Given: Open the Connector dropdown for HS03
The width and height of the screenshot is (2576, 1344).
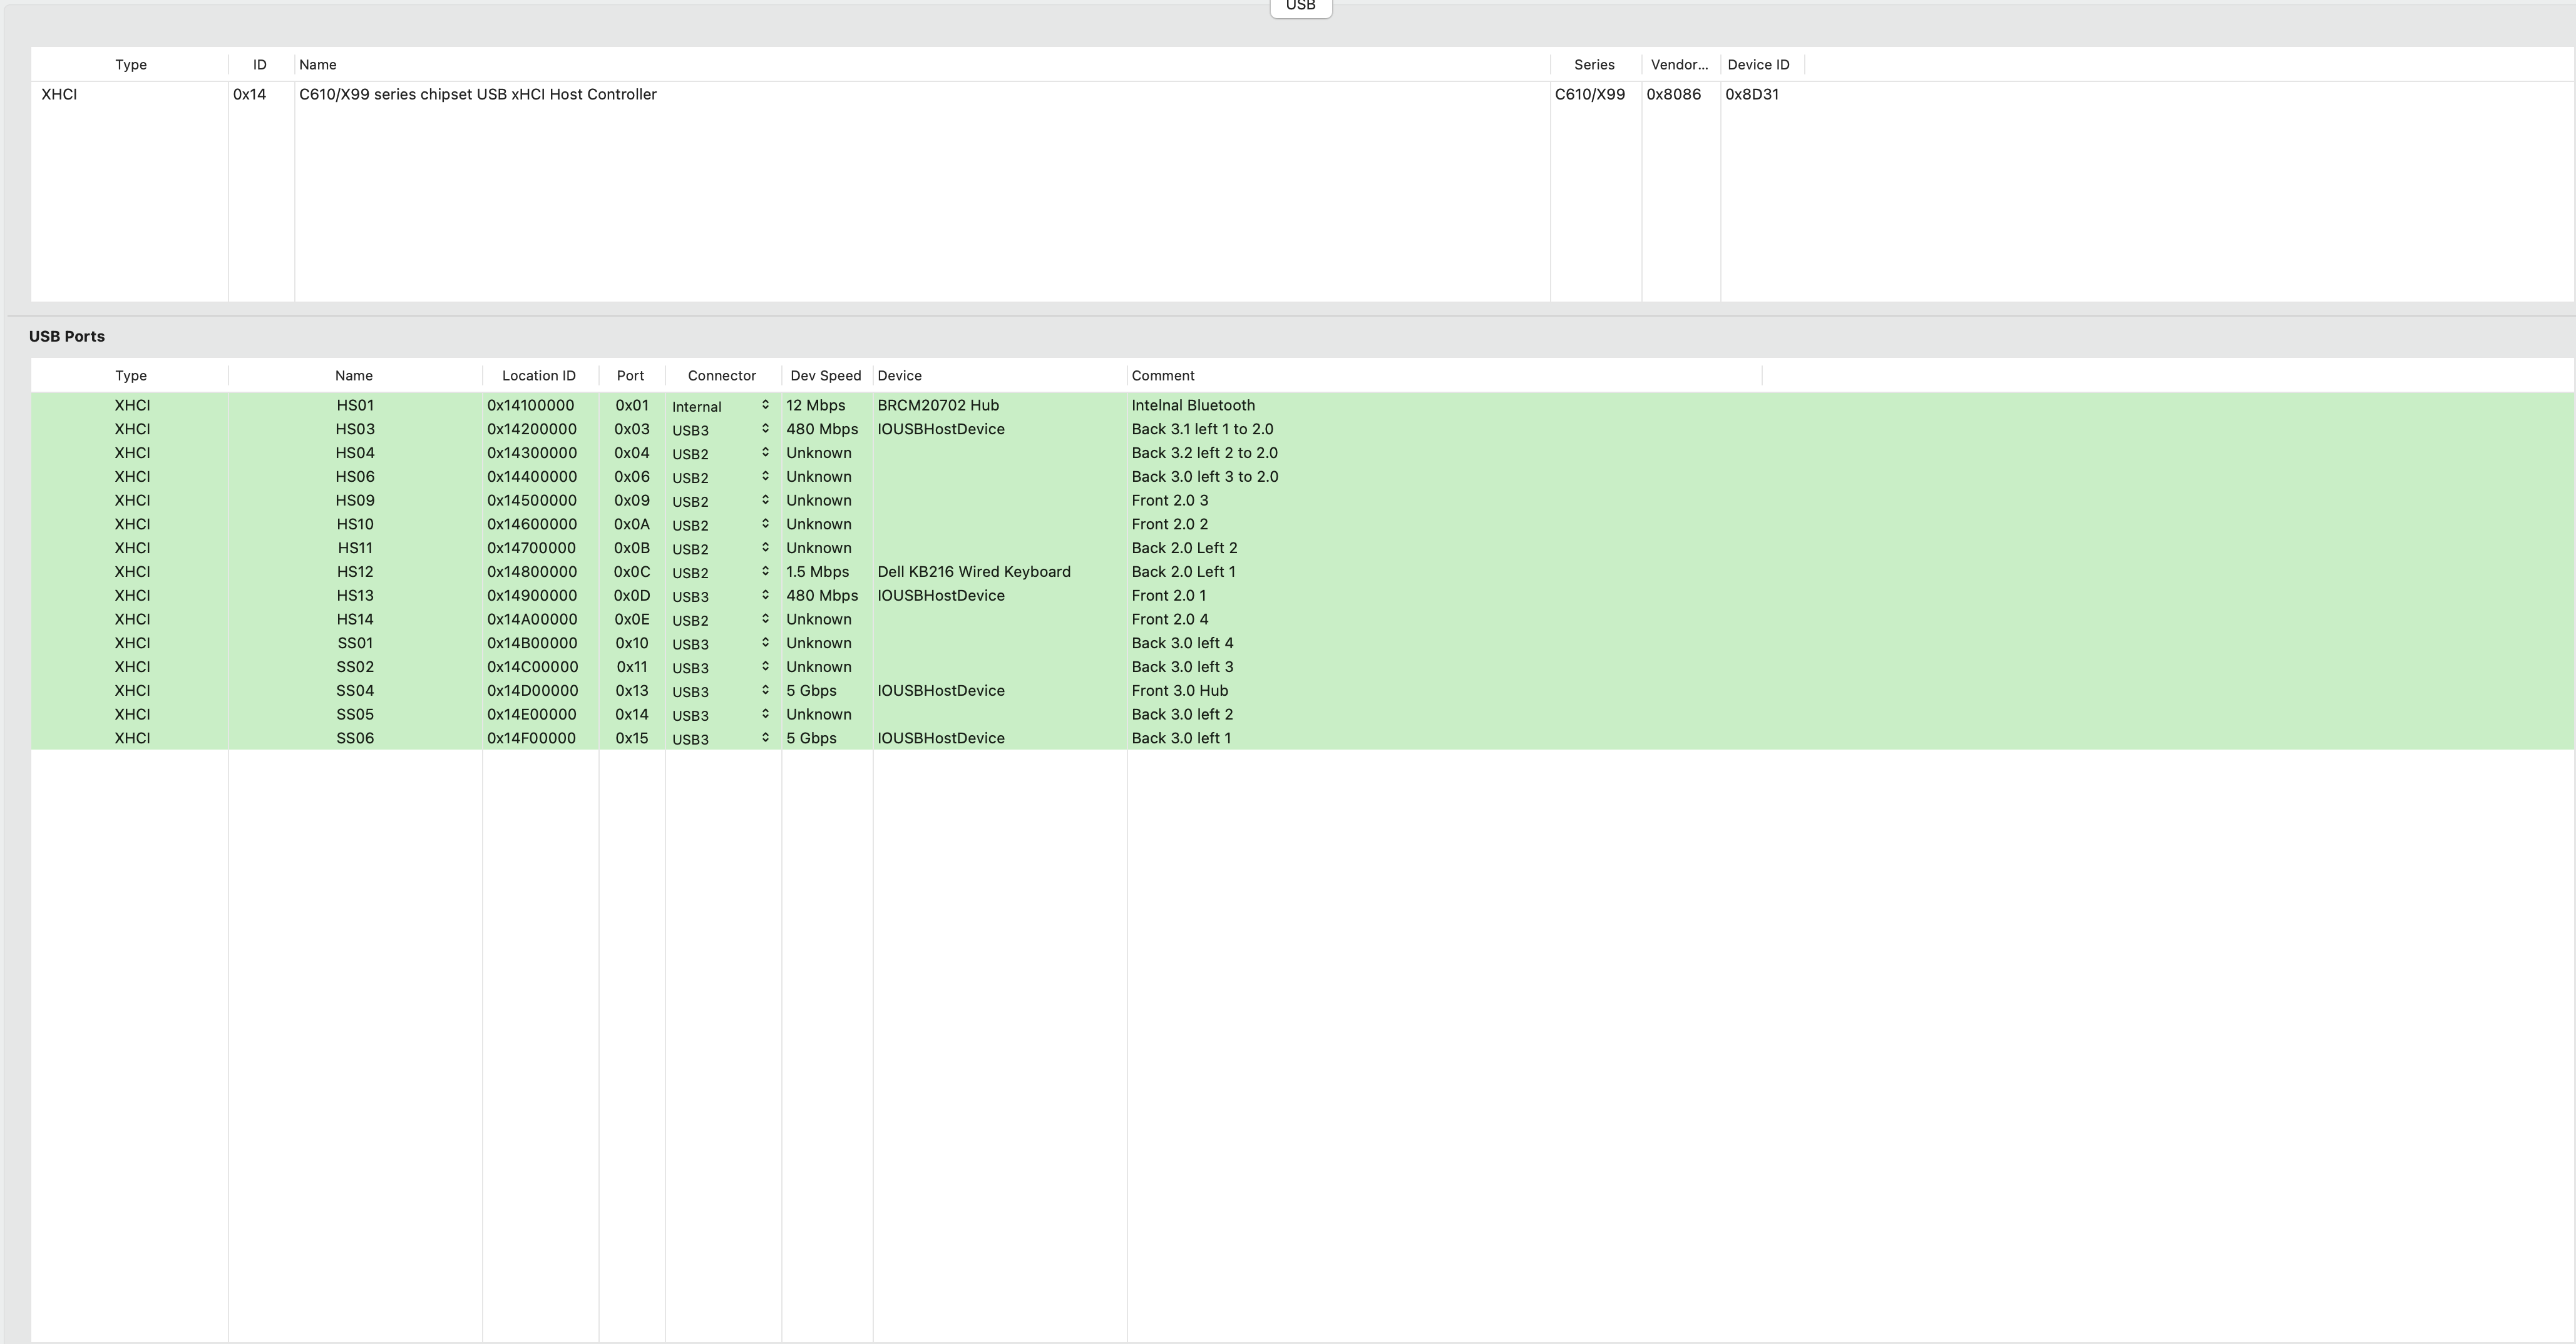Looking at the screenshot, I should [x=722, y=430].
